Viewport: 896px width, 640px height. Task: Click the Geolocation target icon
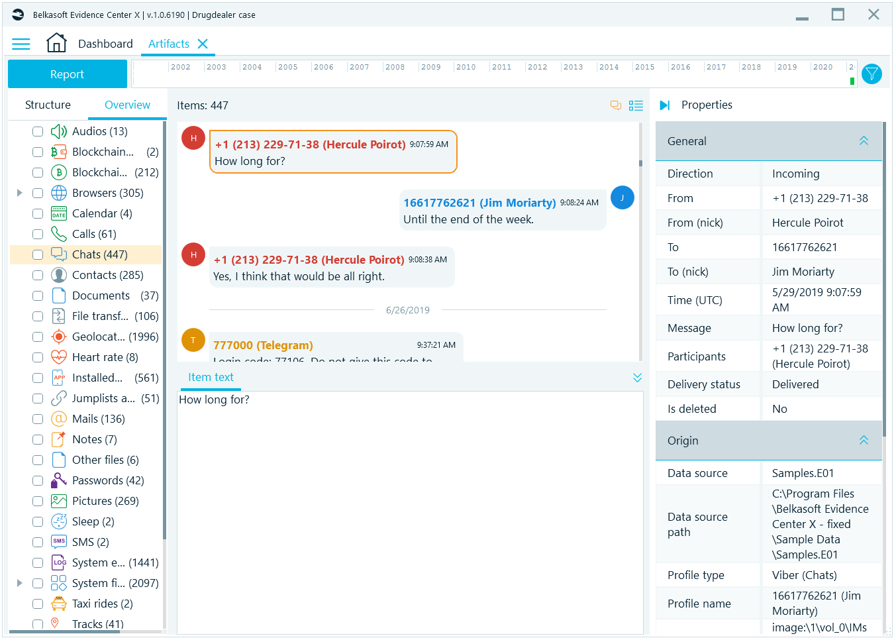(59, 337)
